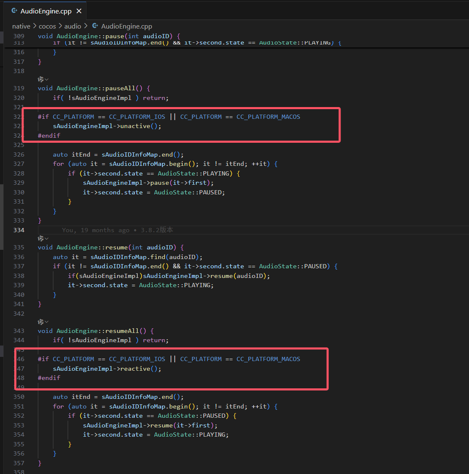
Task: Open the 'native' breadcrumb folder
Action: [x=21, y=26]
